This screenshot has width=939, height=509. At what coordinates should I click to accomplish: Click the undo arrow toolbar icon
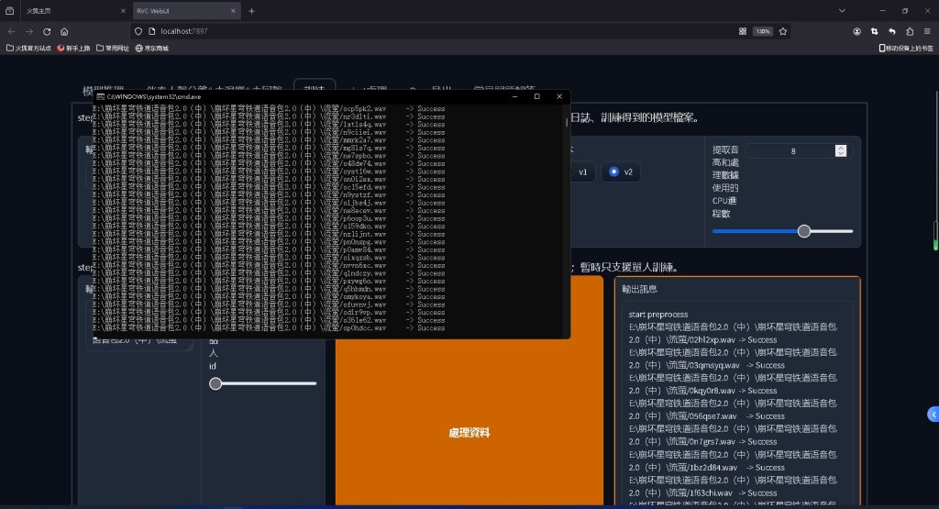pos(891,31)
